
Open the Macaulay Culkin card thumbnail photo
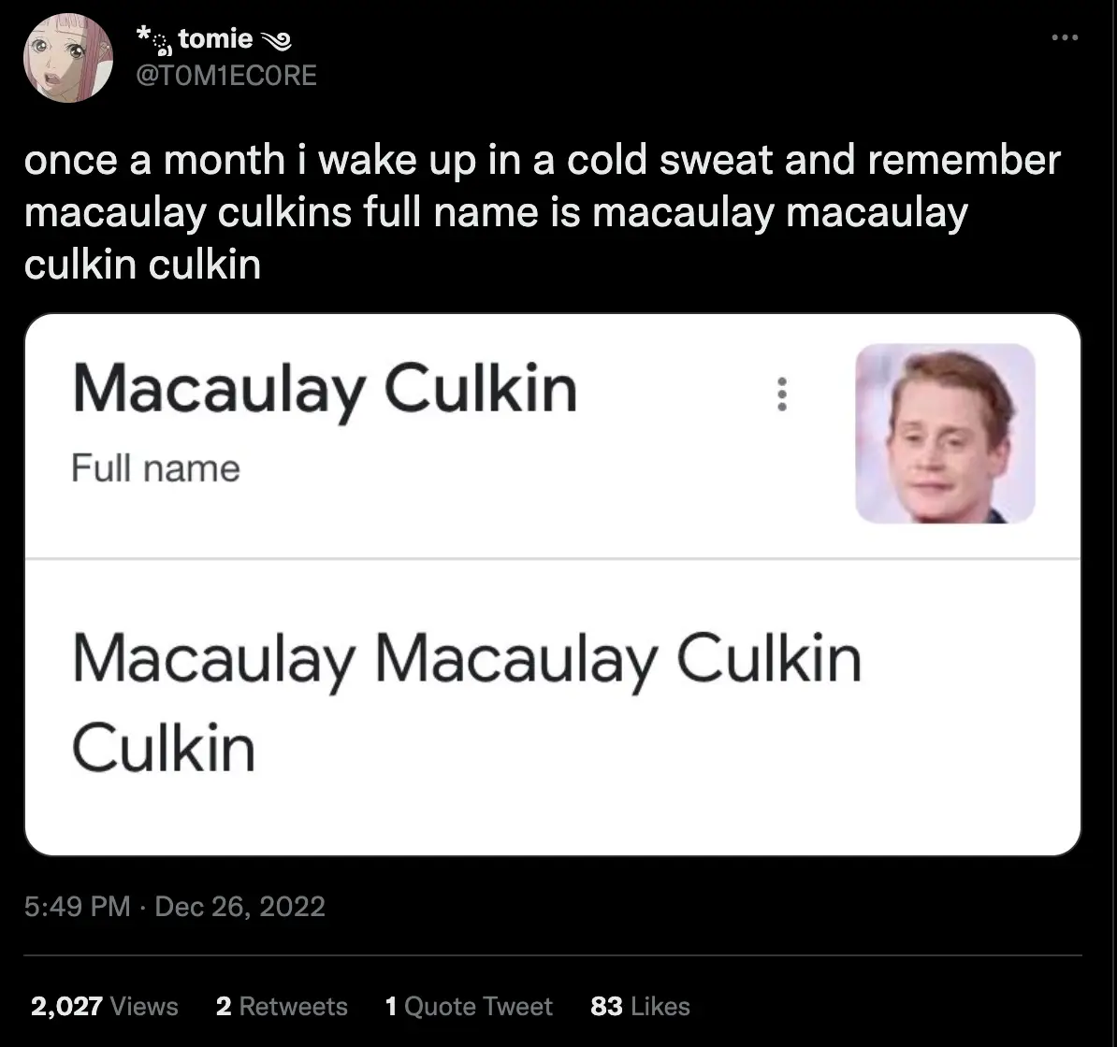(945, 433)
